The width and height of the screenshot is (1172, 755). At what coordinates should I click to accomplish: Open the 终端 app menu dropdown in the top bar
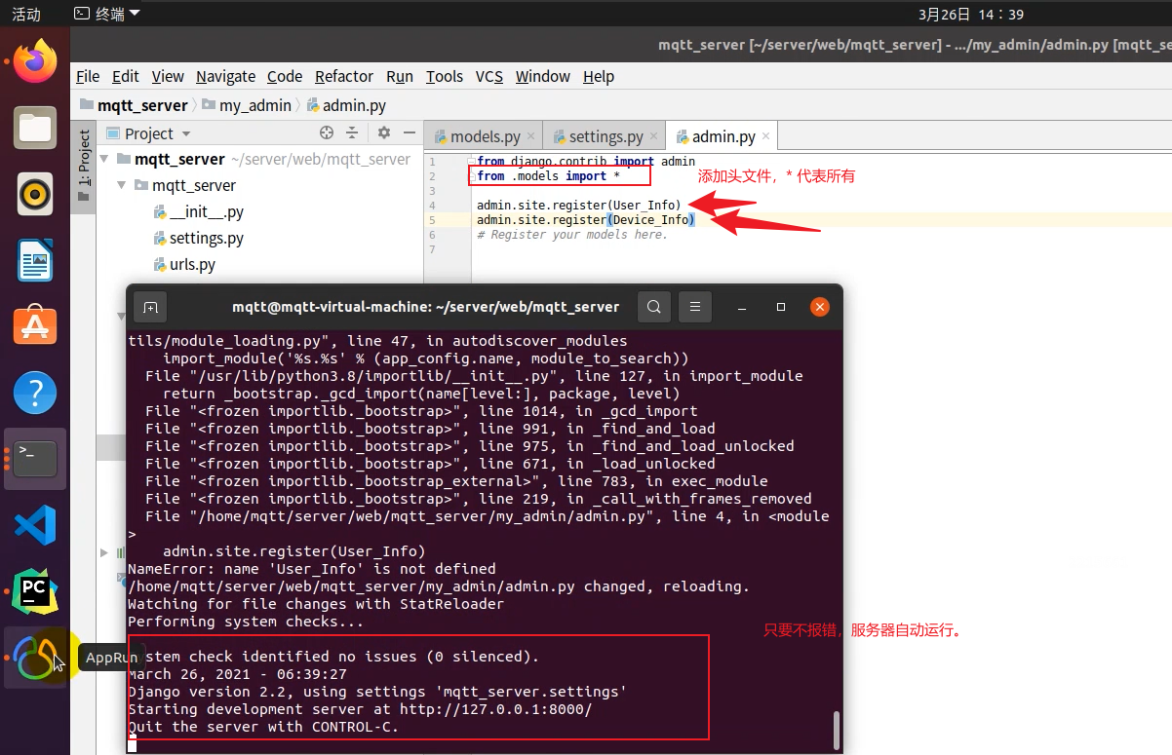coord(107,14)
